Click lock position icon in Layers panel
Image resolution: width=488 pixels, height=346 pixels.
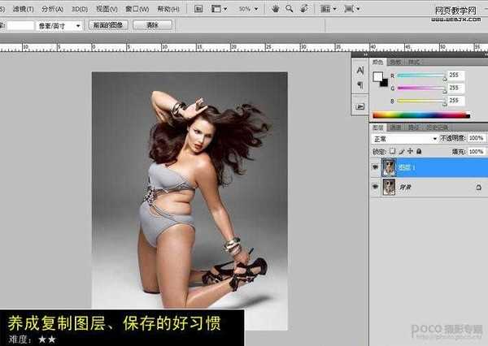[410, 151]
